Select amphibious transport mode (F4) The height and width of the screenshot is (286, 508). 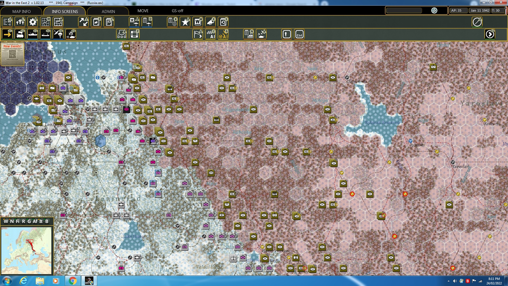coord(45,34)
